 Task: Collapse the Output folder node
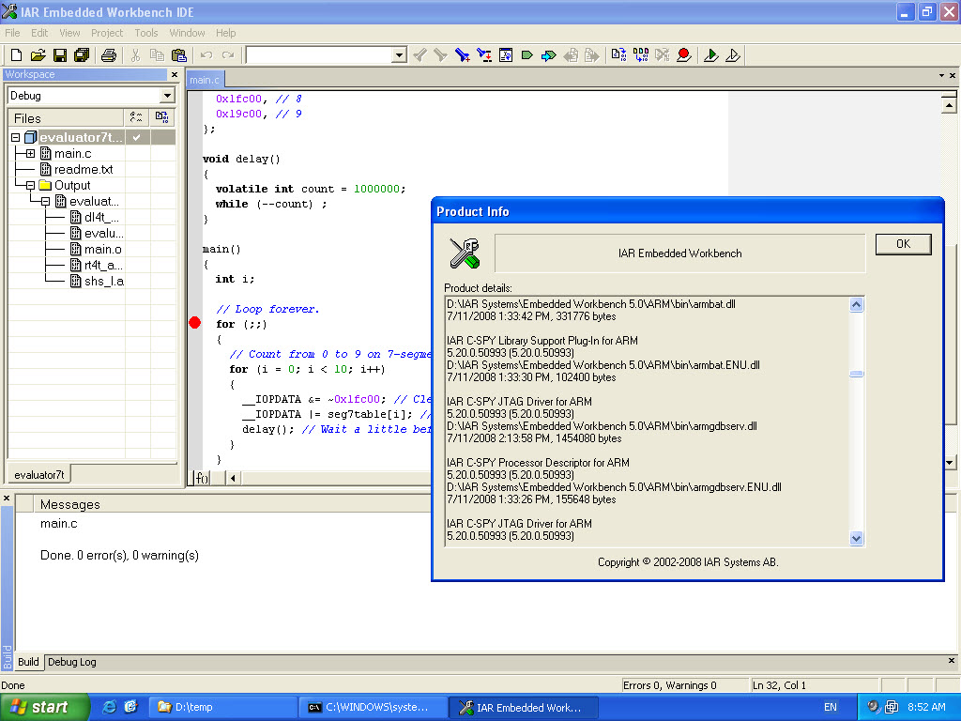31,185
